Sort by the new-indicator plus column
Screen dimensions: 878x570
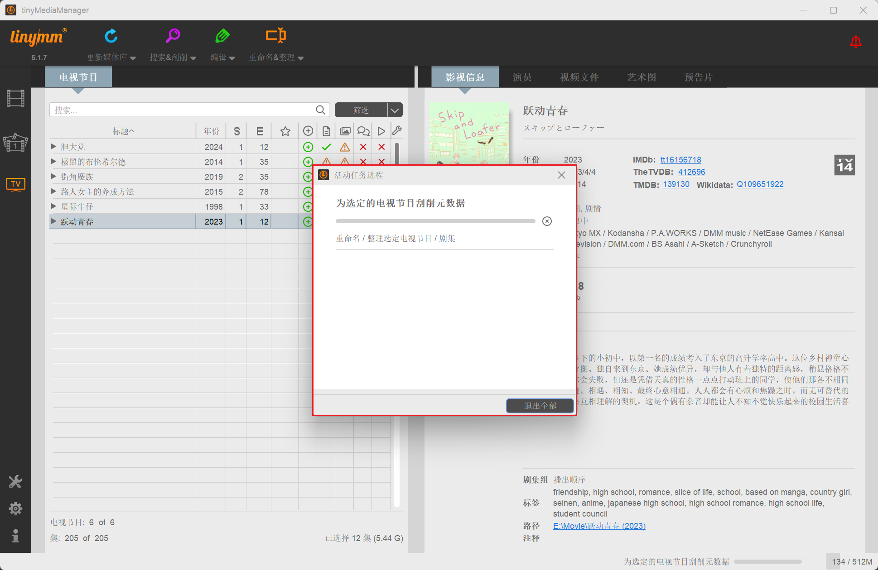pyautogui.click(x=308, y=131)
